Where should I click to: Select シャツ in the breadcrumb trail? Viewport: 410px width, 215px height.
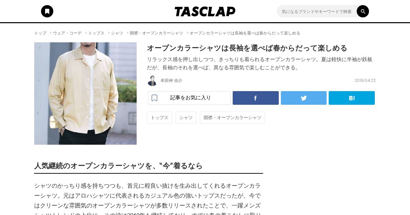(x=117, y=33)
